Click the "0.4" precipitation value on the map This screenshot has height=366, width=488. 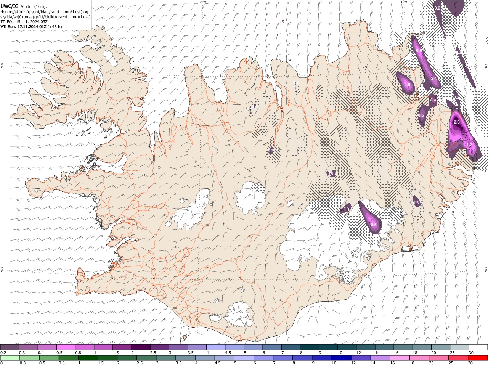433,100
